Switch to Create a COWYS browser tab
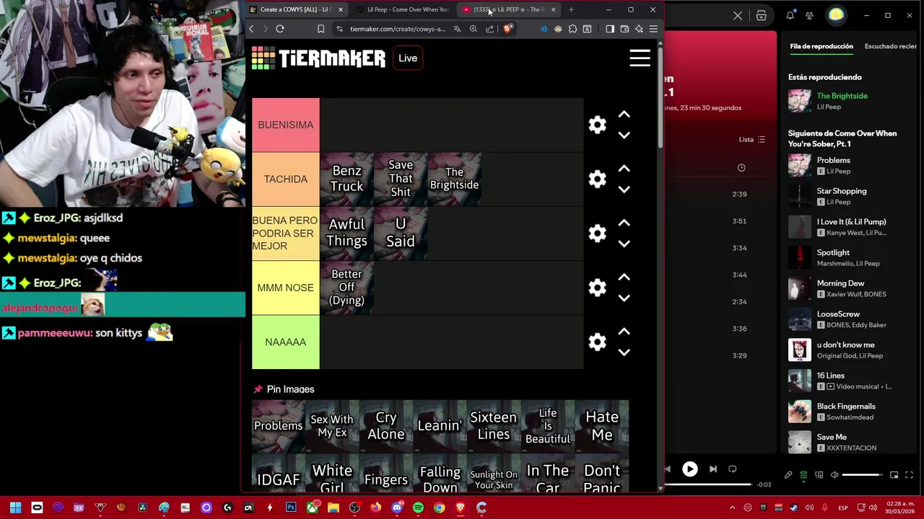Image resolution: width=924 pixels, height=519 pixels. 296,9
